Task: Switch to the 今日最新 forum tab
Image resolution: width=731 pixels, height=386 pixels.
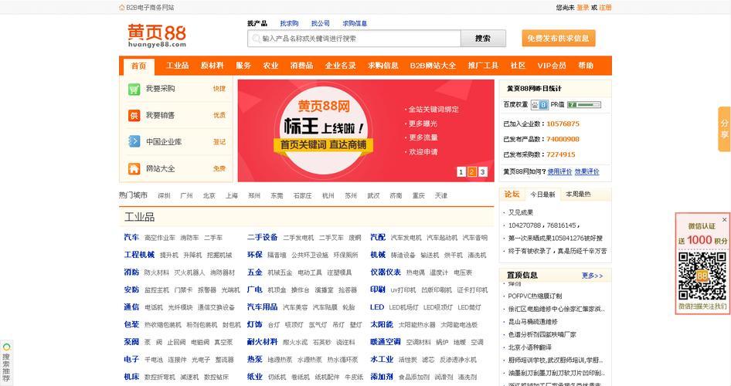Action: (542, 195)
